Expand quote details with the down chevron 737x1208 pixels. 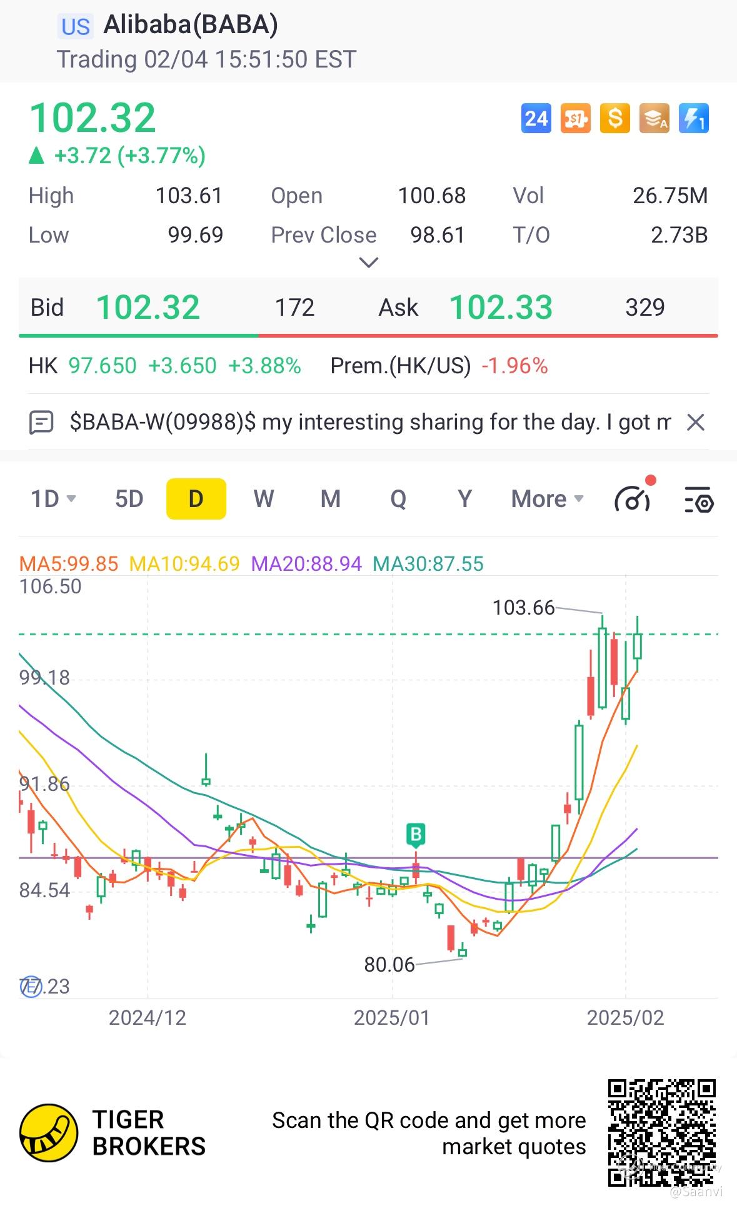tap(369, 263)
